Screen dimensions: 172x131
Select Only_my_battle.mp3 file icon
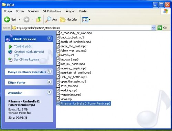tap(58, 77)
